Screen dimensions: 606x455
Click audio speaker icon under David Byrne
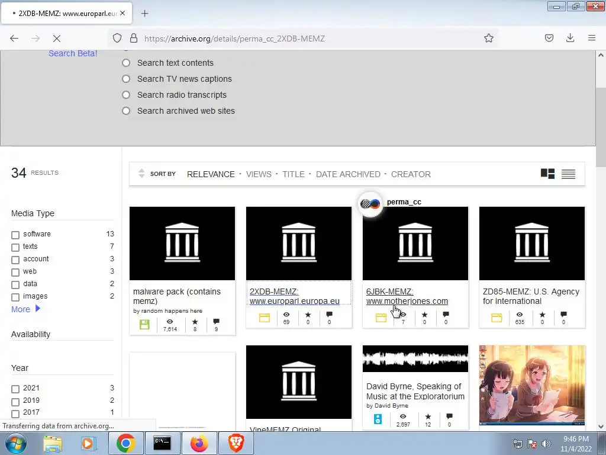[378, 419]
